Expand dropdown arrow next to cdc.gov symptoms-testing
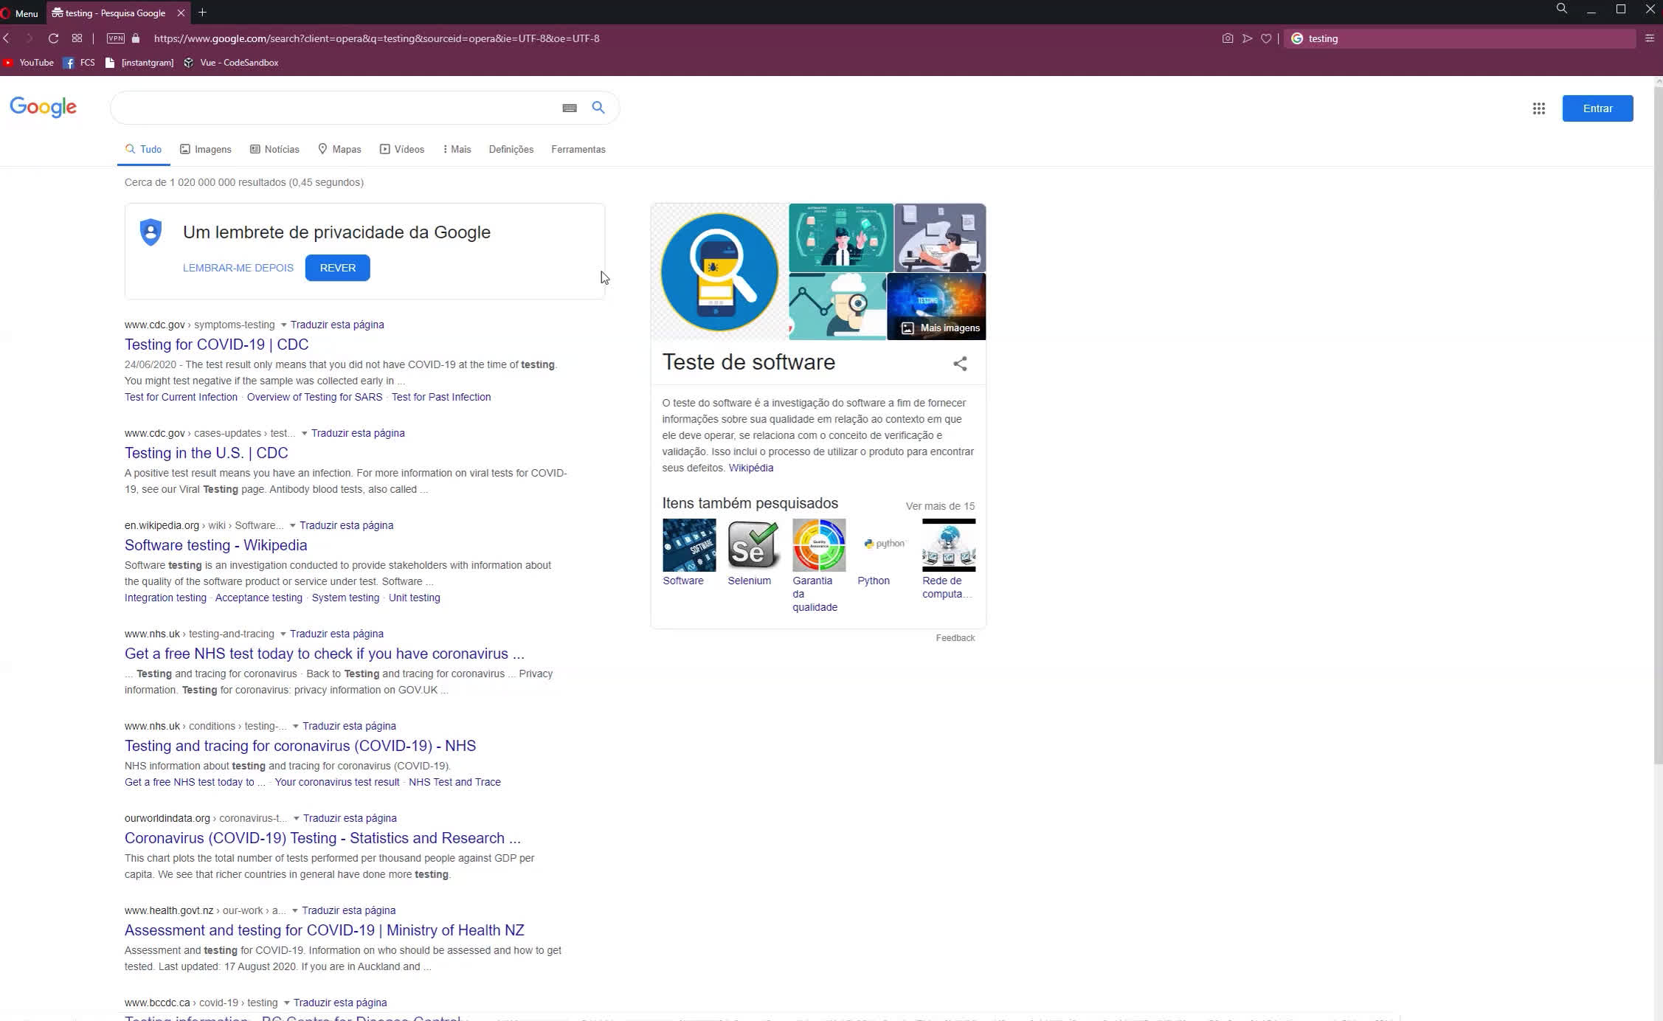 283,325
